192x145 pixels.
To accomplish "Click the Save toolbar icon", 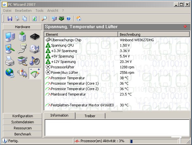I will [10, 19].
